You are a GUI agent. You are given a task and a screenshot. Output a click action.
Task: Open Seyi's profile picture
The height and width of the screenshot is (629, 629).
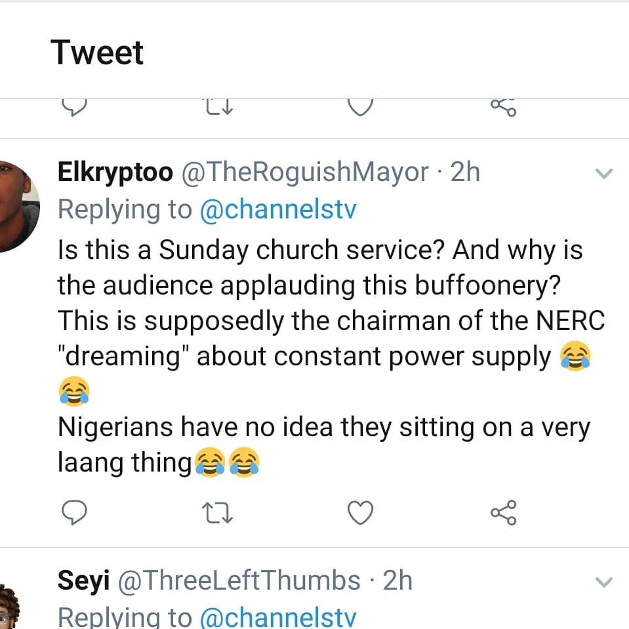[9, 607]
